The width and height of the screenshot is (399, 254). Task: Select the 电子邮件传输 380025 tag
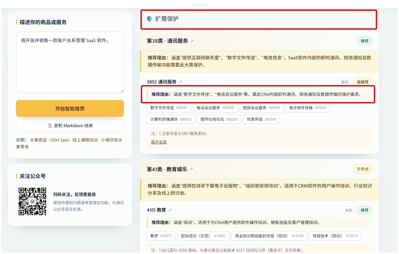click(x=308, y=108)
